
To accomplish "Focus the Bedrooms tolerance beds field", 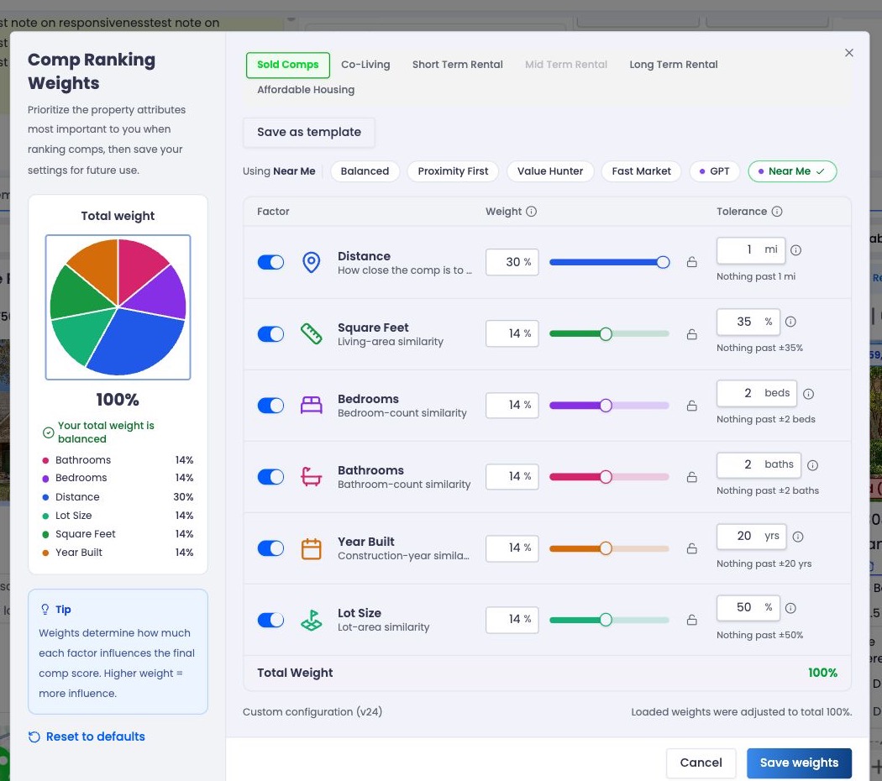I will coord(757,393).
